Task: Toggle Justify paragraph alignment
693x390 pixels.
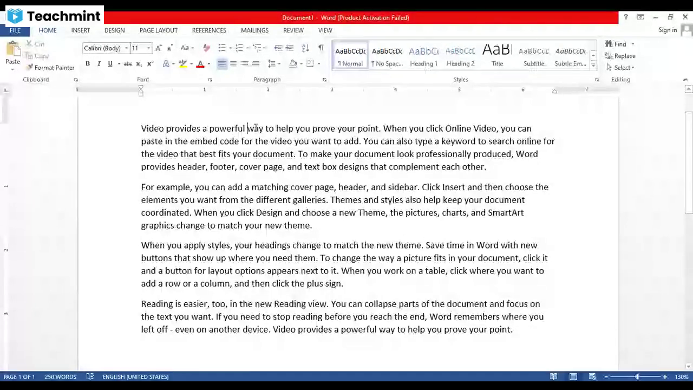Action: point(256,64)
